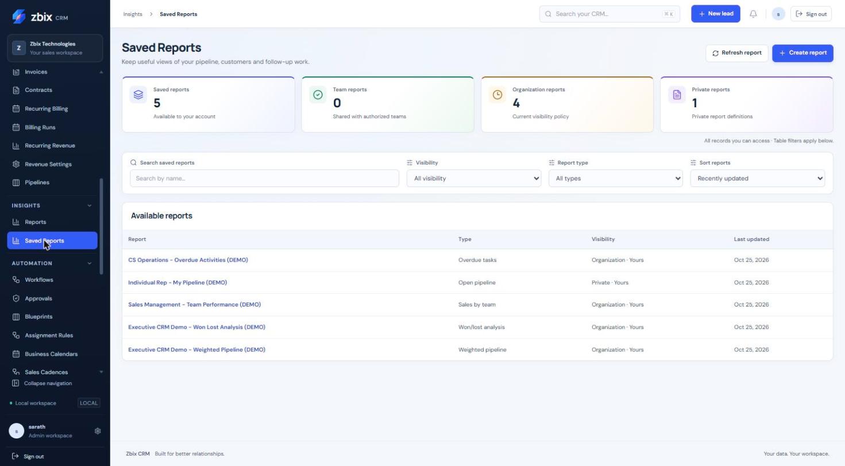Open the notifications bell icon
This screenshot has height=466, width=845.
click(753, 14)
